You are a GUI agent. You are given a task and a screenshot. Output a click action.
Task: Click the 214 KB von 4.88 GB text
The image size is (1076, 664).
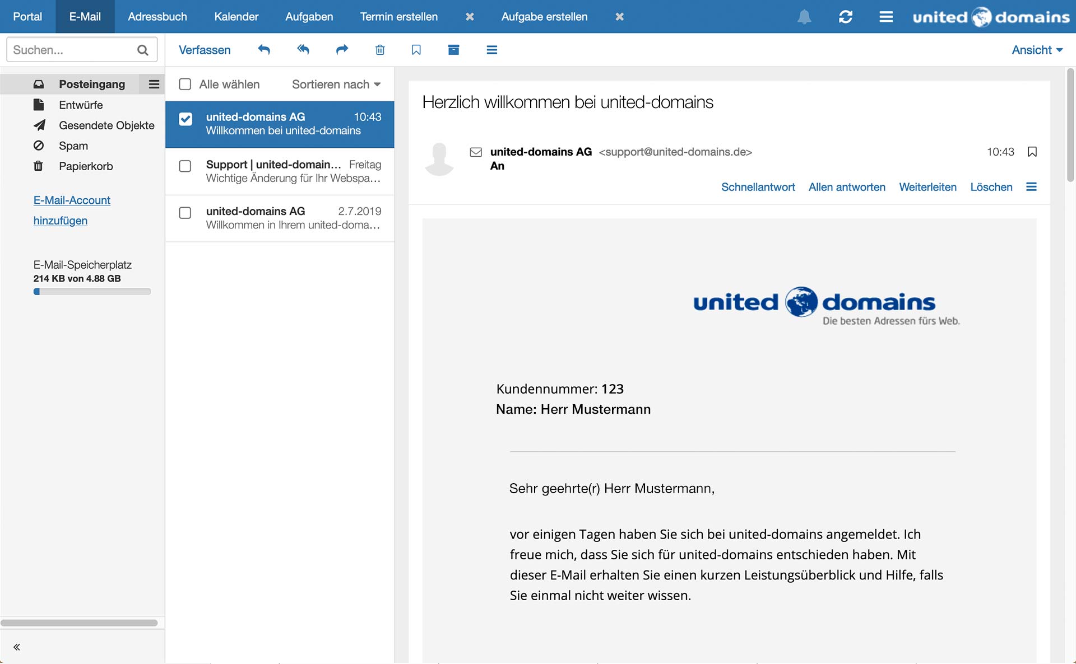[x=77, y=278]
